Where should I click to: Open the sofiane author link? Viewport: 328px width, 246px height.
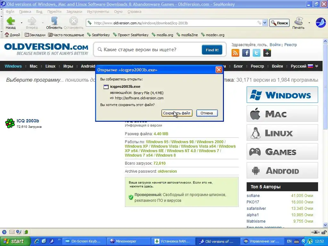253,196
